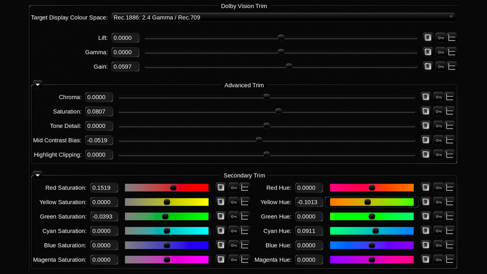Click the Red Saturation colour slider

[167, 187]
